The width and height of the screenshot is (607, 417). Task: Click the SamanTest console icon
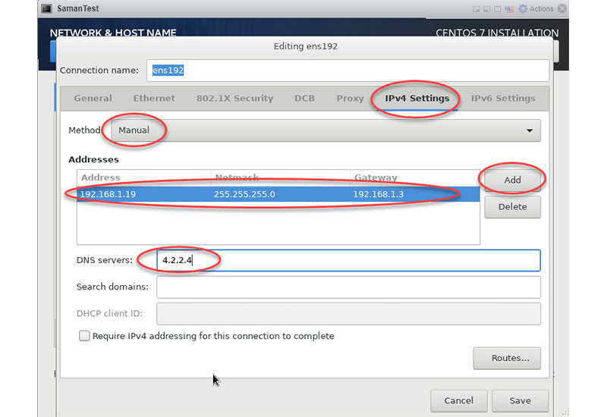(45, 9)
